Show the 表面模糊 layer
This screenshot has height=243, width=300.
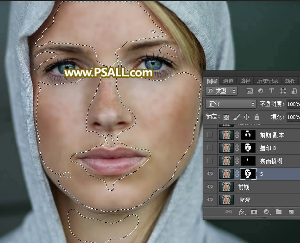point(211,161)
